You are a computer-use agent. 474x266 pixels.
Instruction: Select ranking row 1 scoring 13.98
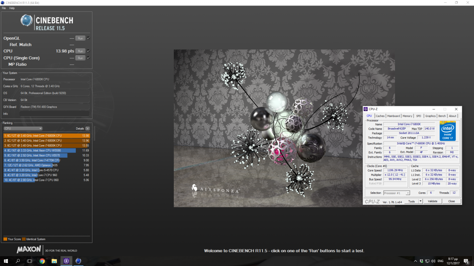click(47, 136)
